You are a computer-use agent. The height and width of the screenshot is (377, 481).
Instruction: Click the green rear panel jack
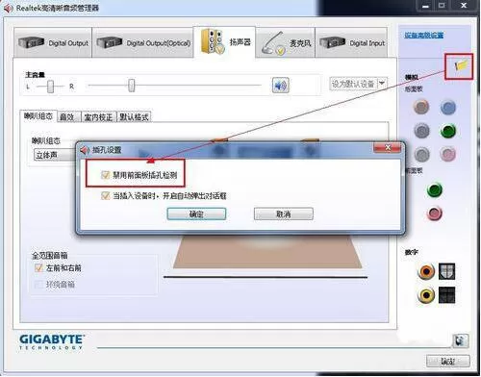click(448, 131)
